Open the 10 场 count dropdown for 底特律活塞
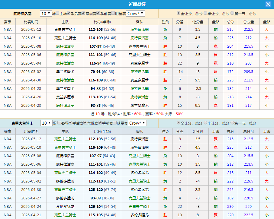The width and height of the screenshot is (274, 219). pyautogui.click(x=46, y=14)
